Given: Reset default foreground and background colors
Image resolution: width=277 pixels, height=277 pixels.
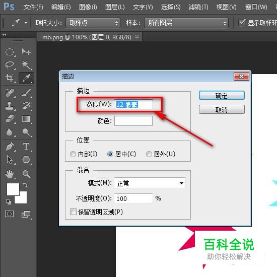Looking at the screenshot, I should [8, 201].
